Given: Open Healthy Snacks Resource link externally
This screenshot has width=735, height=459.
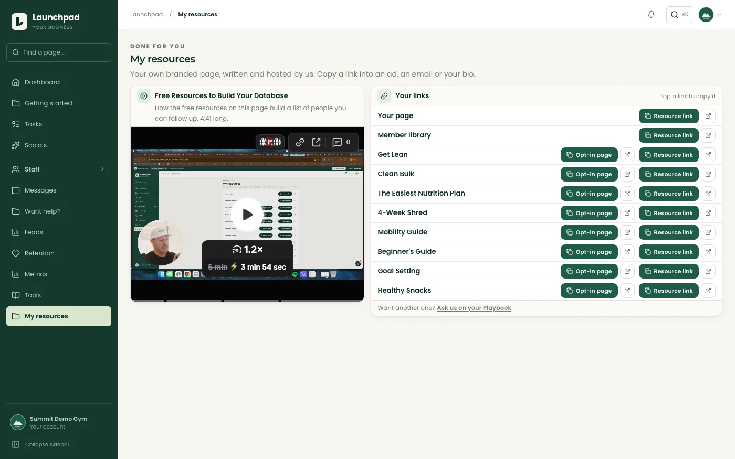Looking at the screenshot, I should [708, 291].
